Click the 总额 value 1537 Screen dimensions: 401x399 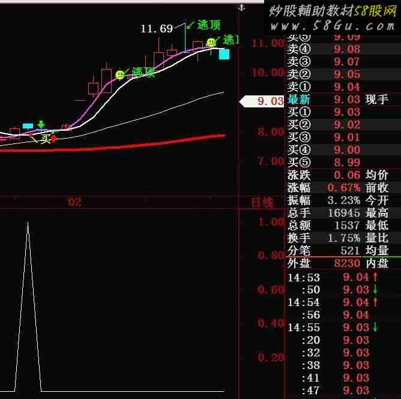pos(348,225)
